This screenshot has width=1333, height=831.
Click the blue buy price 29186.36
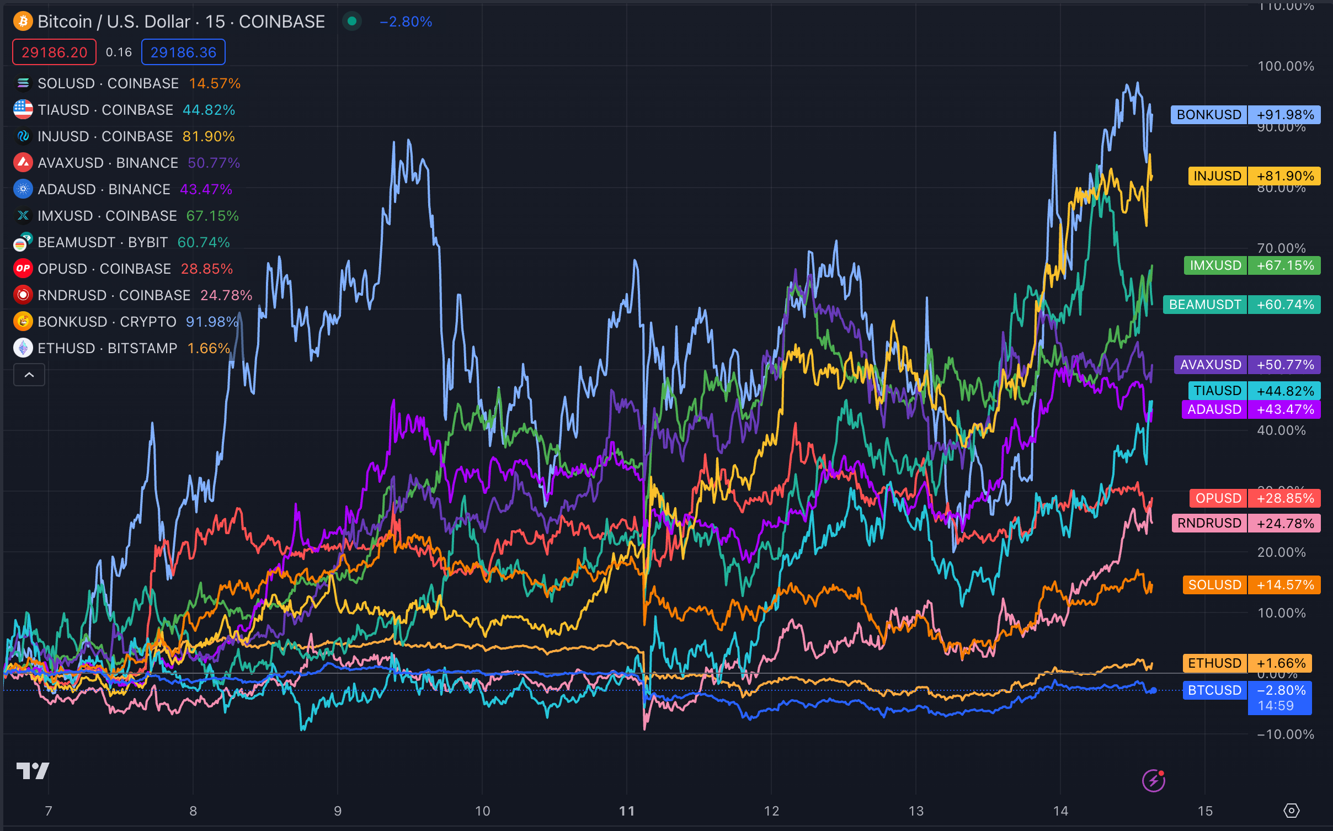pos(183,52)
